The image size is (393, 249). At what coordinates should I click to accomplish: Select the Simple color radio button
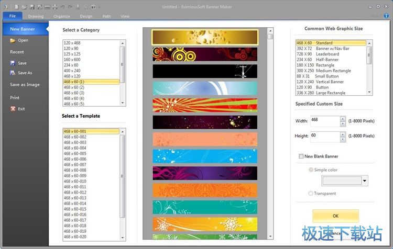click(311, 169)
